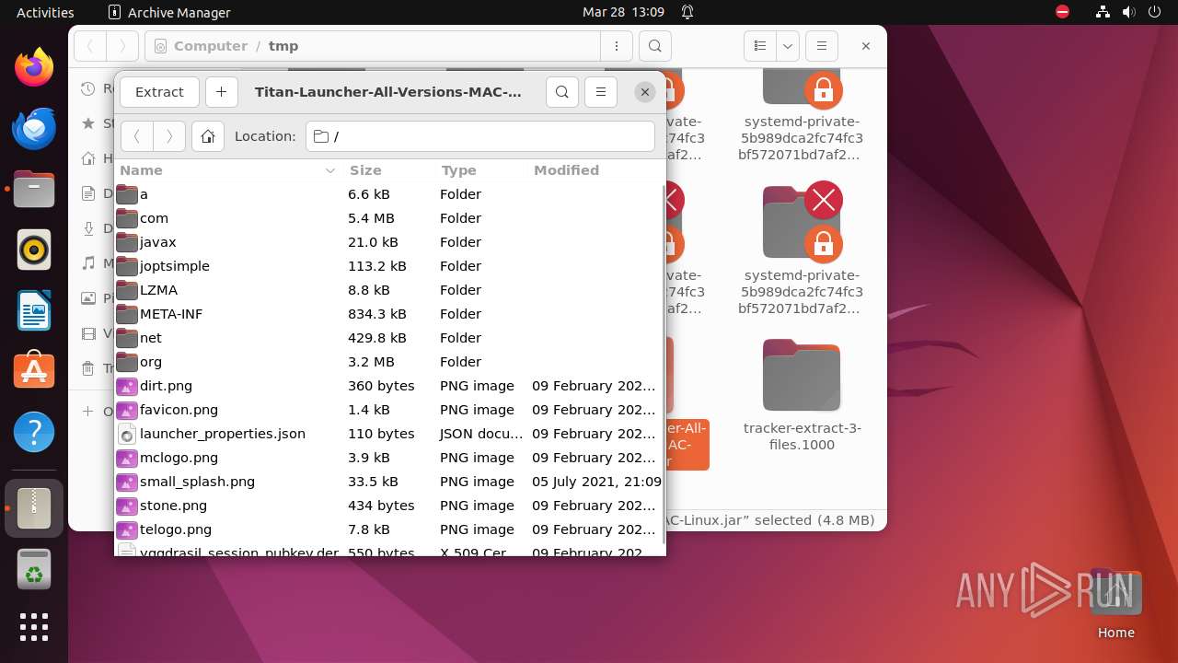Select telogo.png image file
Viewport: 1178px width, 663px height.
pyautogui.click(x=388, y=529)
